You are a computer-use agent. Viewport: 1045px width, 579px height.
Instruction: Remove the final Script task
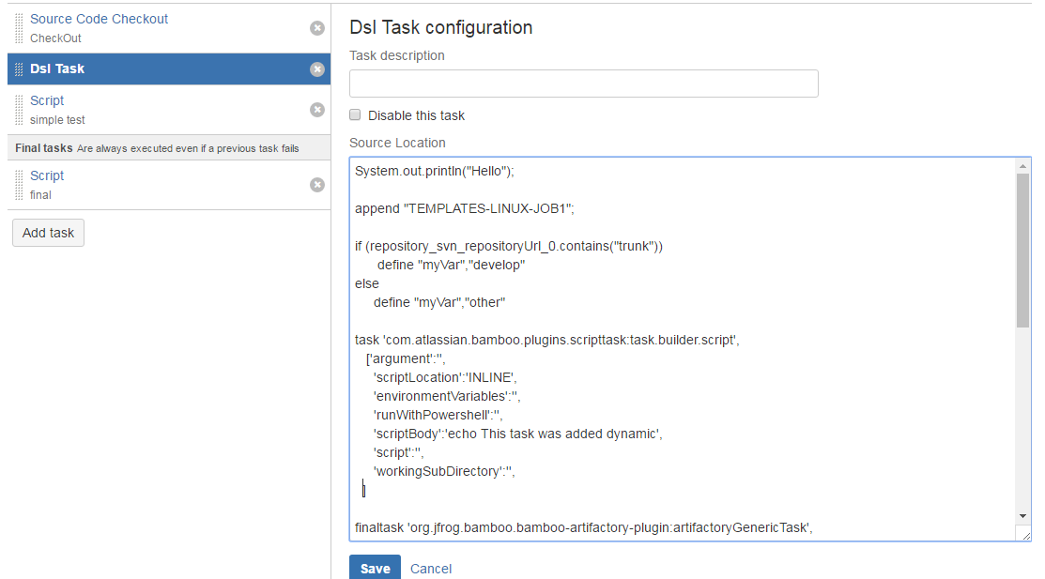pos(316,185)
